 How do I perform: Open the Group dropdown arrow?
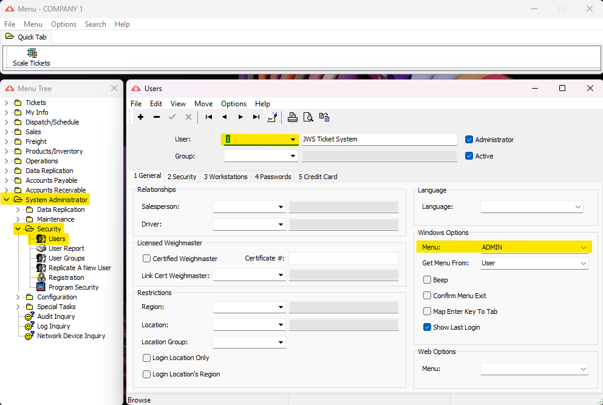(x=293, y=156)
